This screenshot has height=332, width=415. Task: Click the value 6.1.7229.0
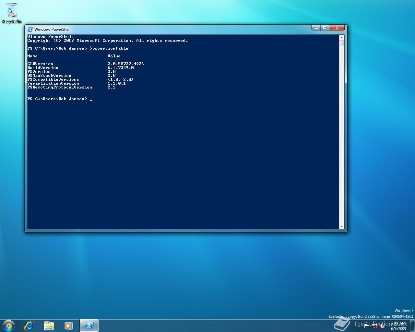[x=121, y=68]
